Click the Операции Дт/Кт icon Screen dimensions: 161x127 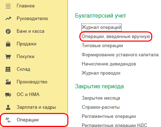8,120
